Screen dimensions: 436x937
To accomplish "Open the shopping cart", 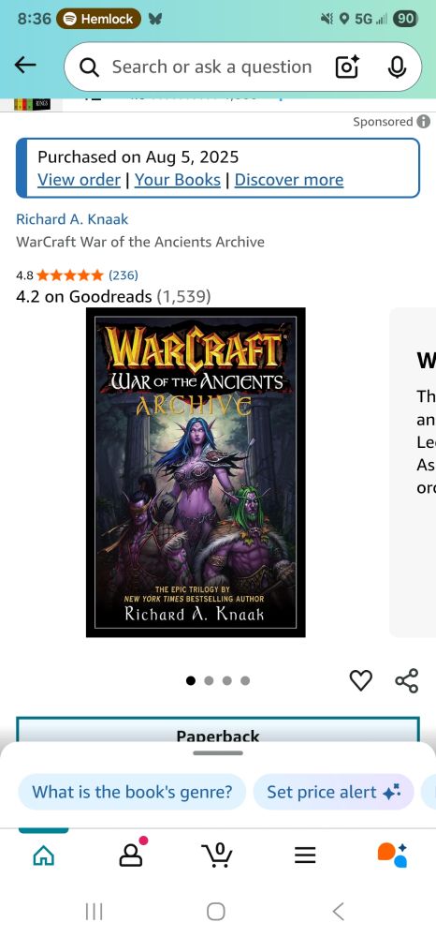I will [x=217, y=855].
